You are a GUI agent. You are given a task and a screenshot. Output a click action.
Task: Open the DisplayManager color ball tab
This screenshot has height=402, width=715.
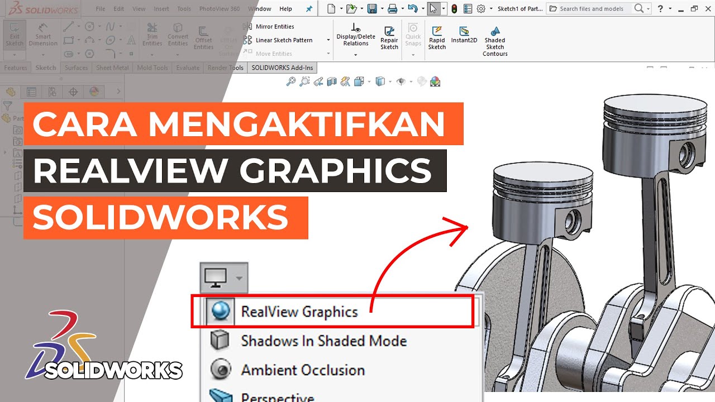coord(94,92)
